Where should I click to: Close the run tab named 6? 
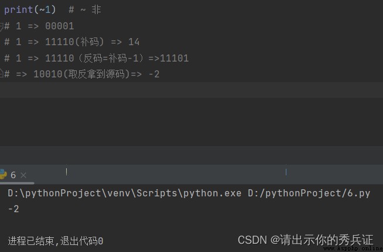(23, 175)
